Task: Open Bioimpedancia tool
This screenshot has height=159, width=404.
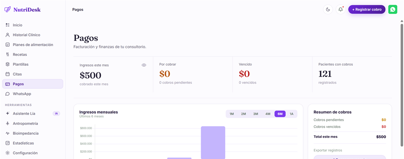Action: (x=32, y=133)
